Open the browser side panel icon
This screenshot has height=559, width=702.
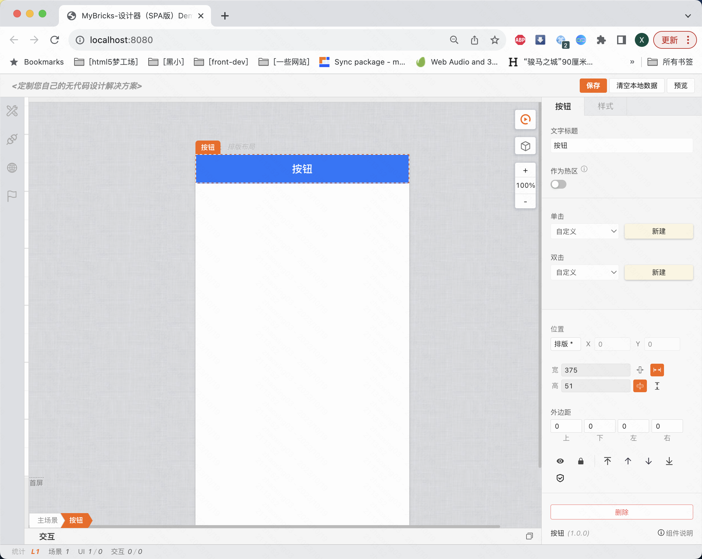[x=621, y=40]
